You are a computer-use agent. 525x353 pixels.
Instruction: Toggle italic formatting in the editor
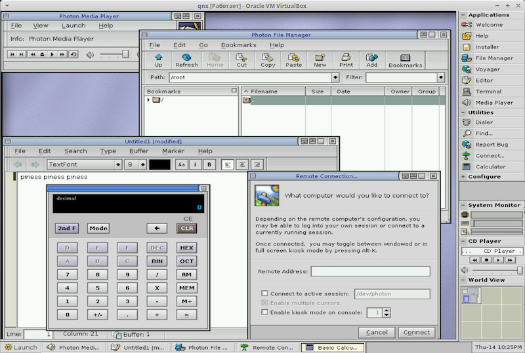196,164
